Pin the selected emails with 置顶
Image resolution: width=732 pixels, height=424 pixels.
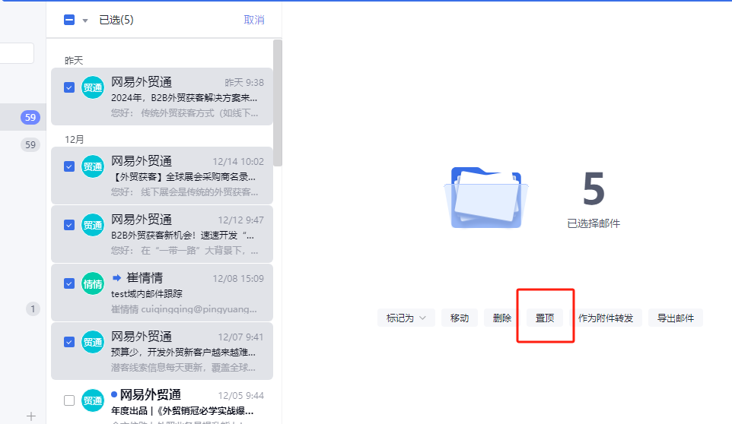point(544,318)
